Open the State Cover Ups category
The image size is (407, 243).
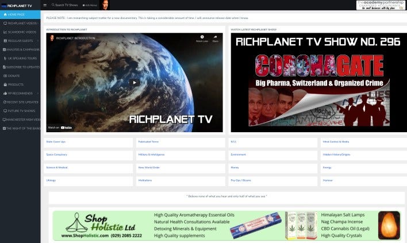(56, 142)
